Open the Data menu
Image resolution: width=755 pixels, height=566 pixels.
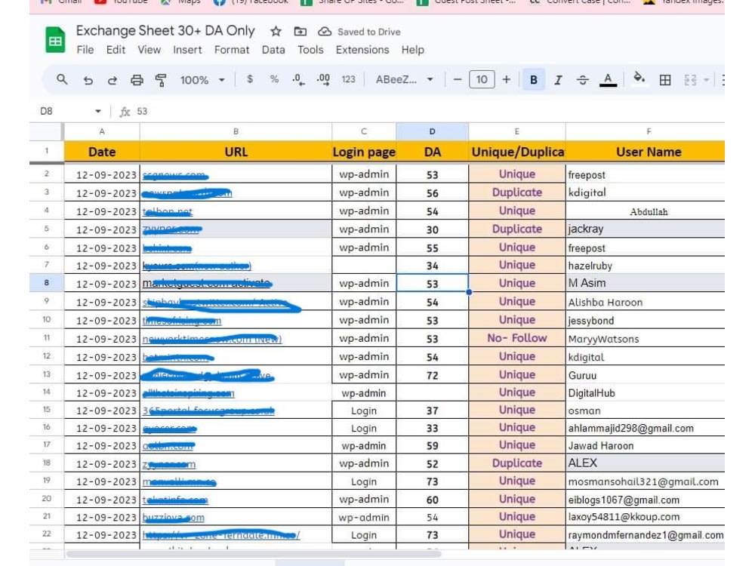tap(273, 50)
